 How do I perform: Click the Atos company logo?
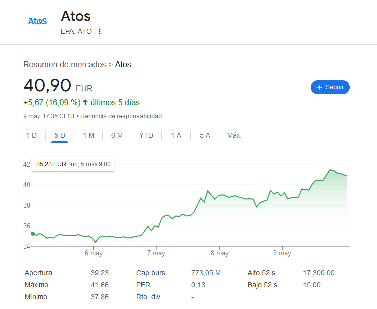coord(37,21)
